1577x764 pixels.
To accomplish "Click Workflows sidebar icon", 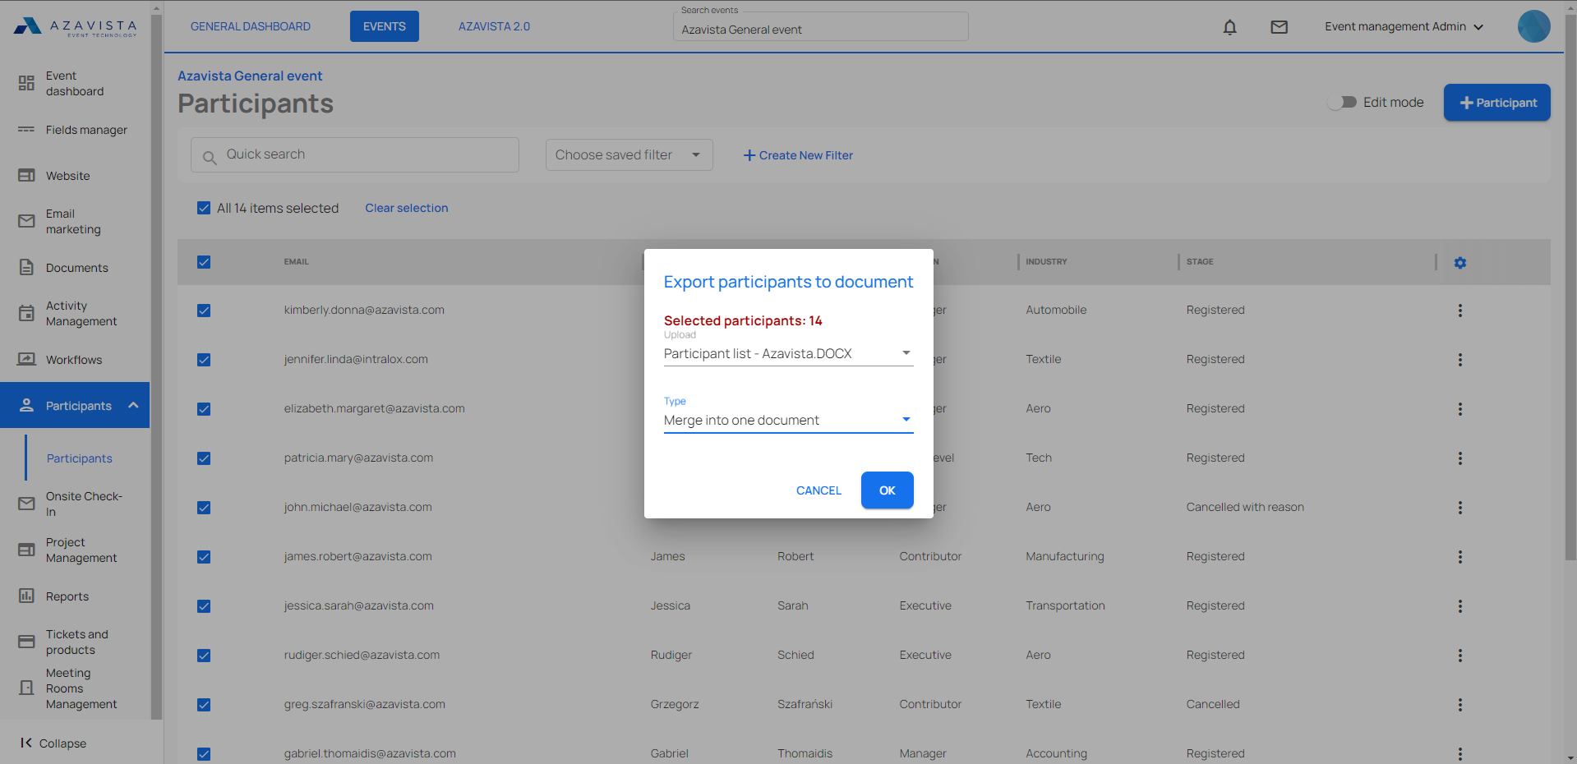I will coord(26,359).
